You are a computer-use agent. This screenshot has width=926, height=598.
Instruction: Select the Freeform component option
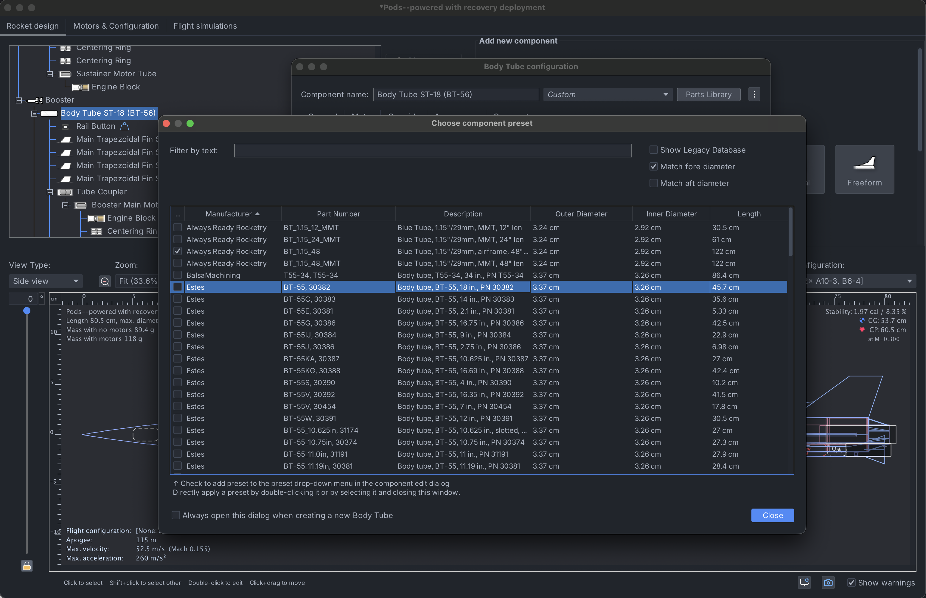(x=864, y=170)
